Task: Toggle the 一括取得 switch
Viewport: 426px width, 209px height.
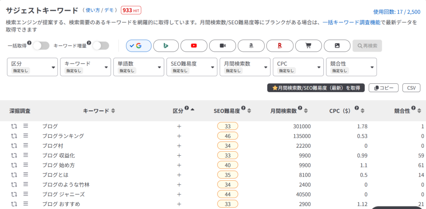Action: pos(41,46)
